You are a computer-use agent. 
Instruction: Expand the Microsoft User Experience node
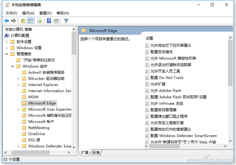(18, 109)
